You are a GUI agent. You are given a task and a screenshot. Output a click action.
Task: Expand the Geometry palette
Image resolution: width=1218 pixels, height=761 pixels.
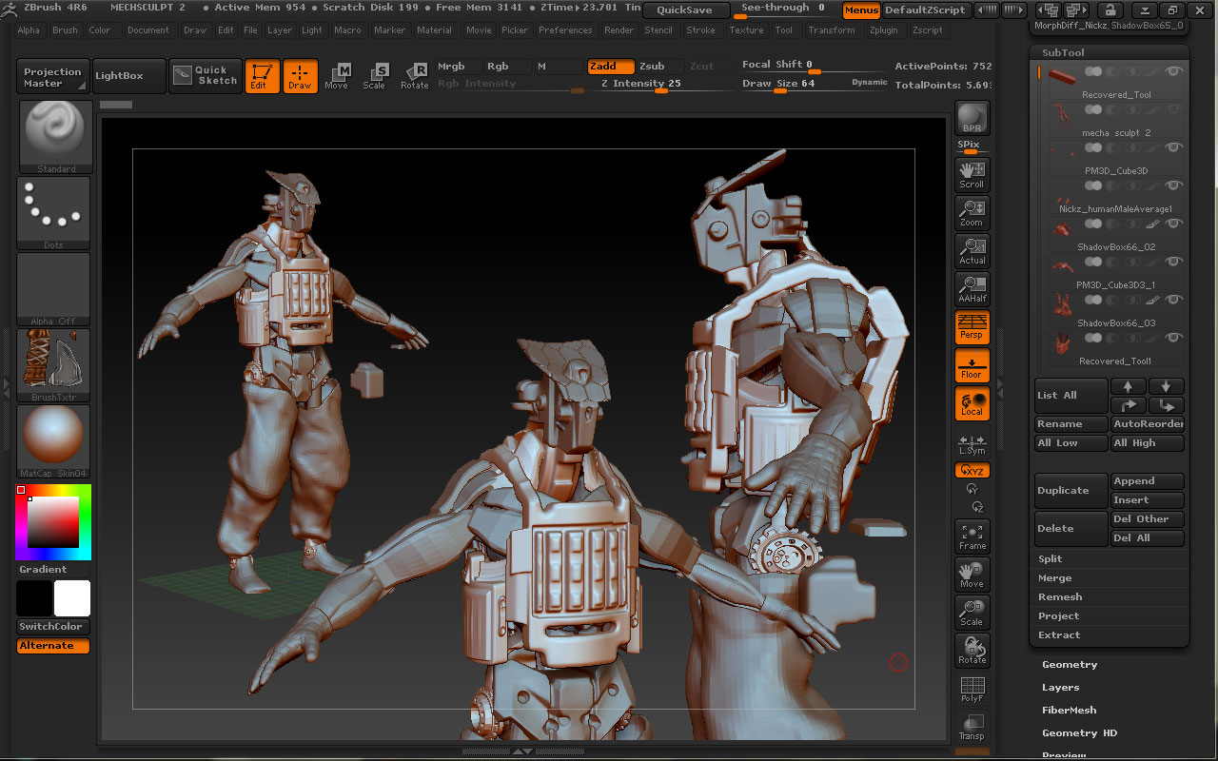[1070, 665]
